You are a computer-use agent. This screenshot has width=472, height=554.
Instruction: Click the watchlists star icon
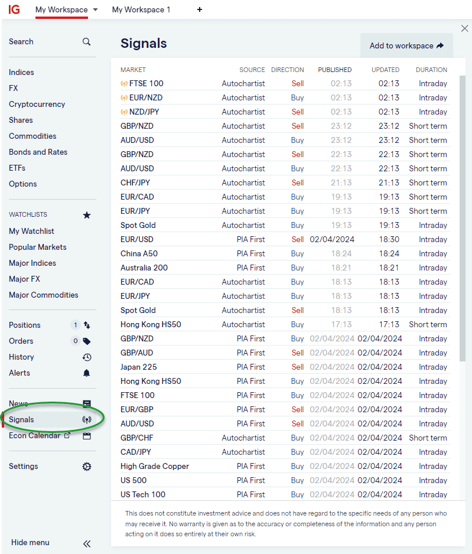[87, 215]
